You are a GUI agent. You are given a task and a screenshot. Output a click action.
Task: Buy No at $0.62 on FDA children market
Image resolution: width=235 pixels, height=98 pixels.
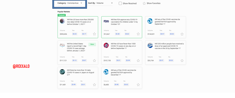(x=127, y=34)
